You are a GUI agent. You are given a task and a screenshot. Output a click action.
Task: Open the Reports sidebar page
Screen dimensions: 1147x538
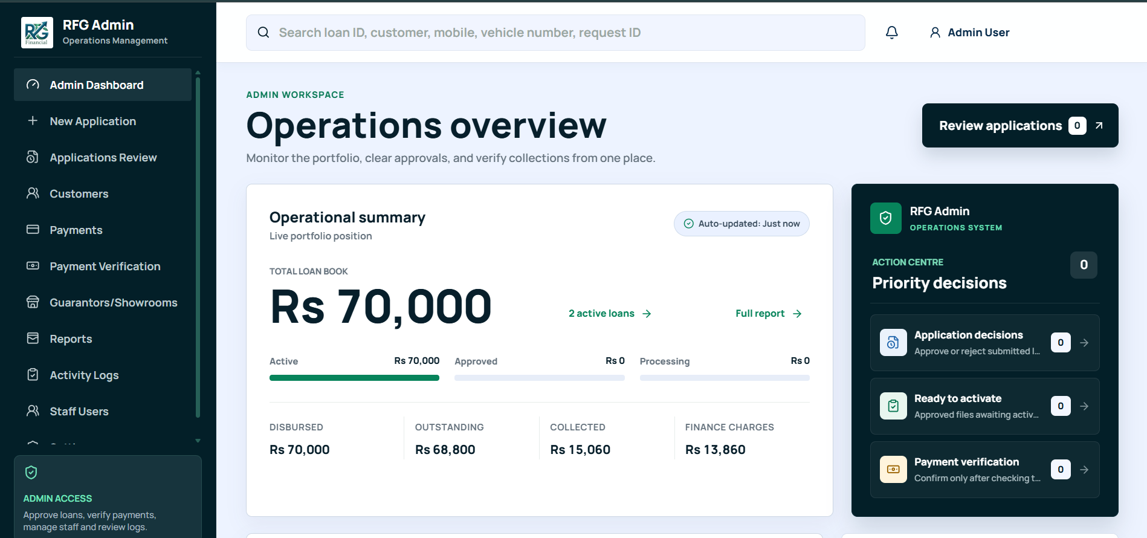[103, 339]
